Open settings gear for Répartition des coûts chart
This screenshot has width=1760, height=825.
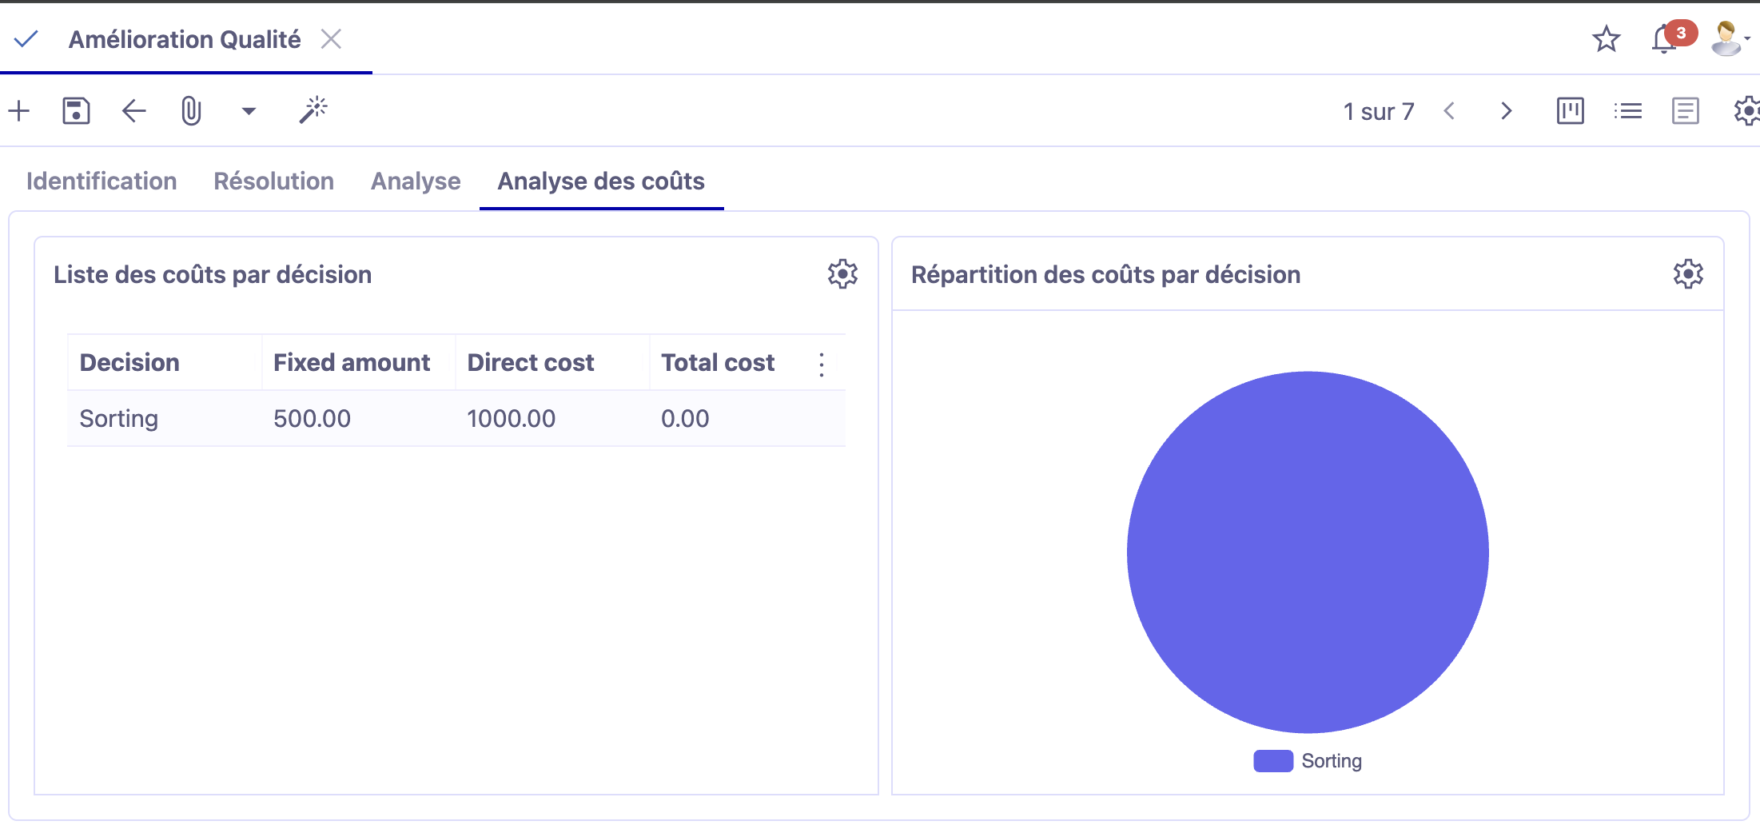1688,274
